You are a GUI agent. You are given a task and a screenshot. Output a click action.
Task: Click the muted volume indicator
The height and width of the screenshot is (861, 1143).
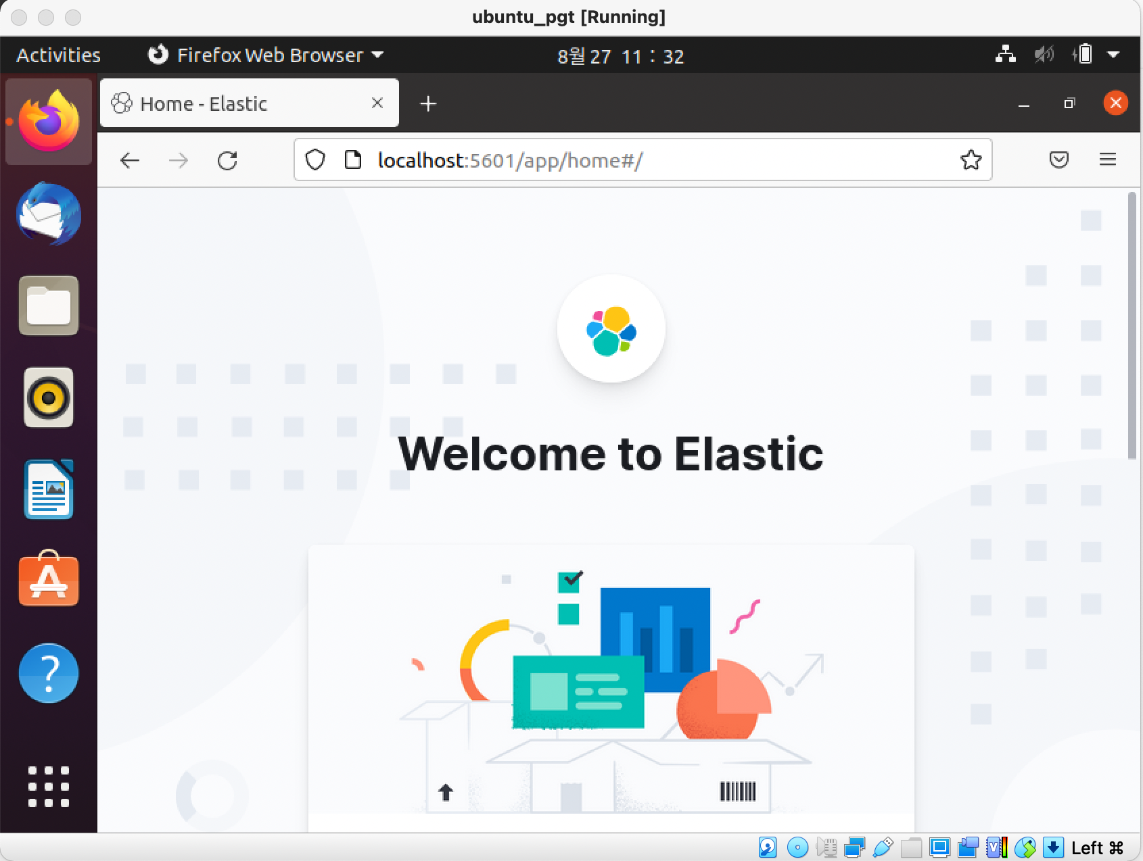(x=1044, y=54)
